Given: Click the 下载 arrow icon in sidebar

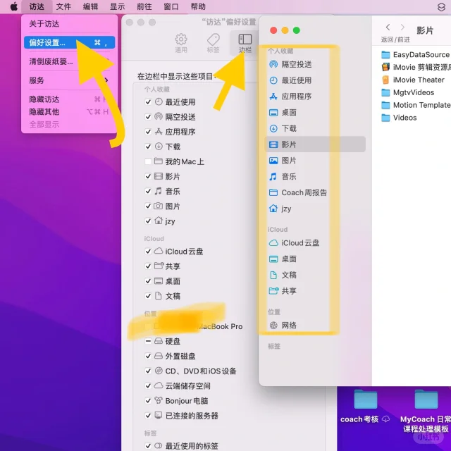Looking at the screenshot, I should click(x=273, y=128).
